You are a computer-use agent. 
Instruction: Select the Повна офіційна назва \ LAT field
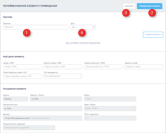22,76
